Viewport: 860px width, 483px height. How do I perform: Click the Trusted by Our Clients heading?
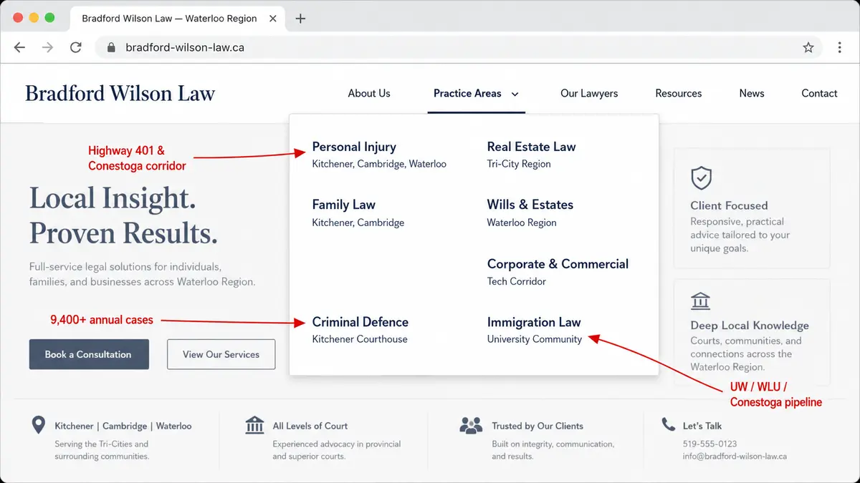[537, 426]
